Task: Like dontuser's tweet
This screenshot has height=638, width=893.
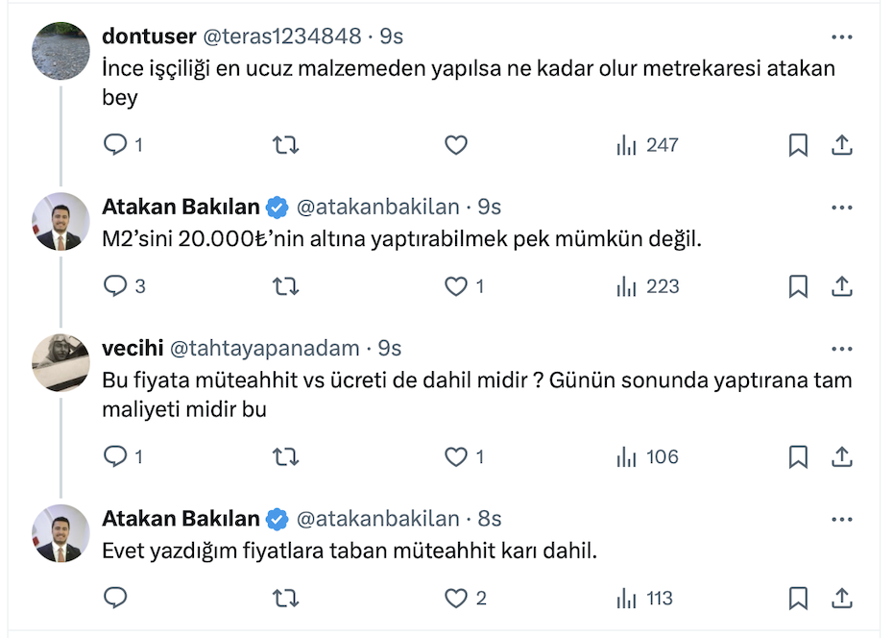Action: point(456,145)
